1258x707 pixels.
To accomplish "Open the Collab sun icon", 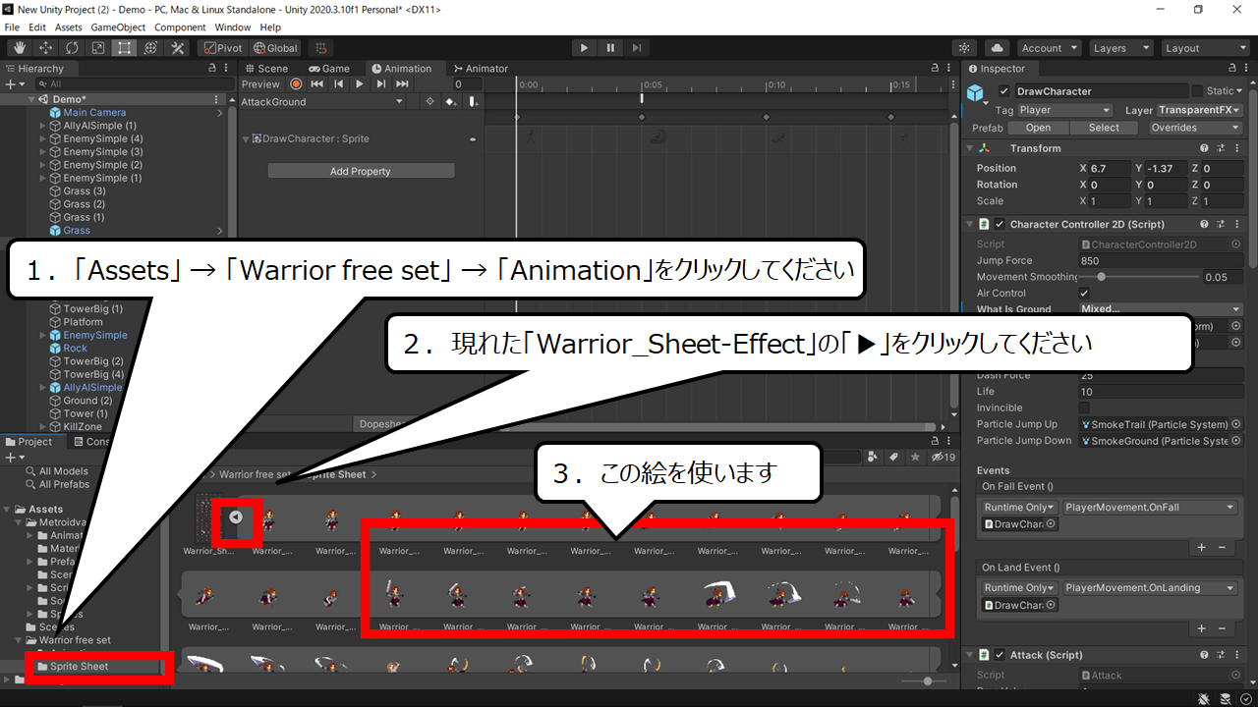I will 965,47.
